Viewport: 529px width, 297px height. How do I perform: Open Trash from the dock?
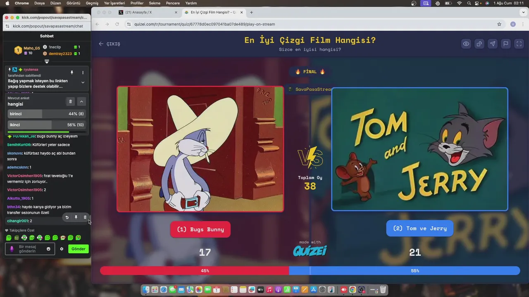383,290
